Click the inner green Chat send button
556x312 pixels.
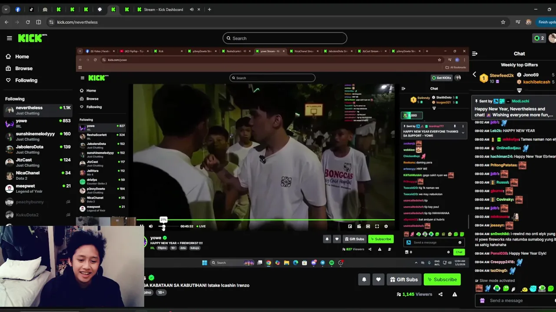459,252
